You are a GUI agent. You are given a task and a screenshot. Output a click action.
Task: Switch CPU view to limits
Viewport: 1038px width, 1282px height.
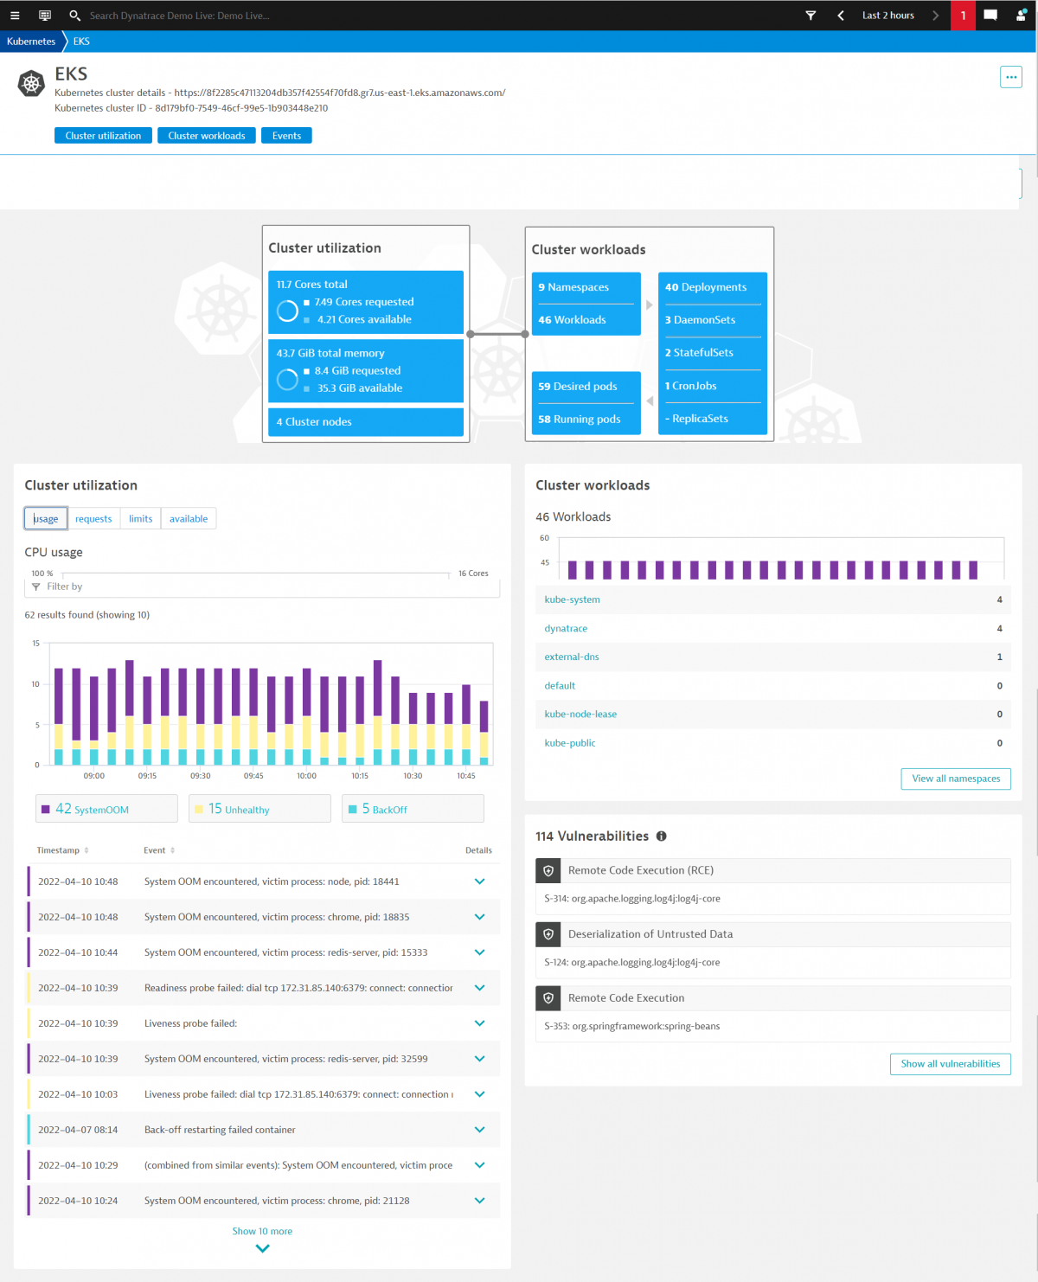pyautogui.click(x=140, y=518)
